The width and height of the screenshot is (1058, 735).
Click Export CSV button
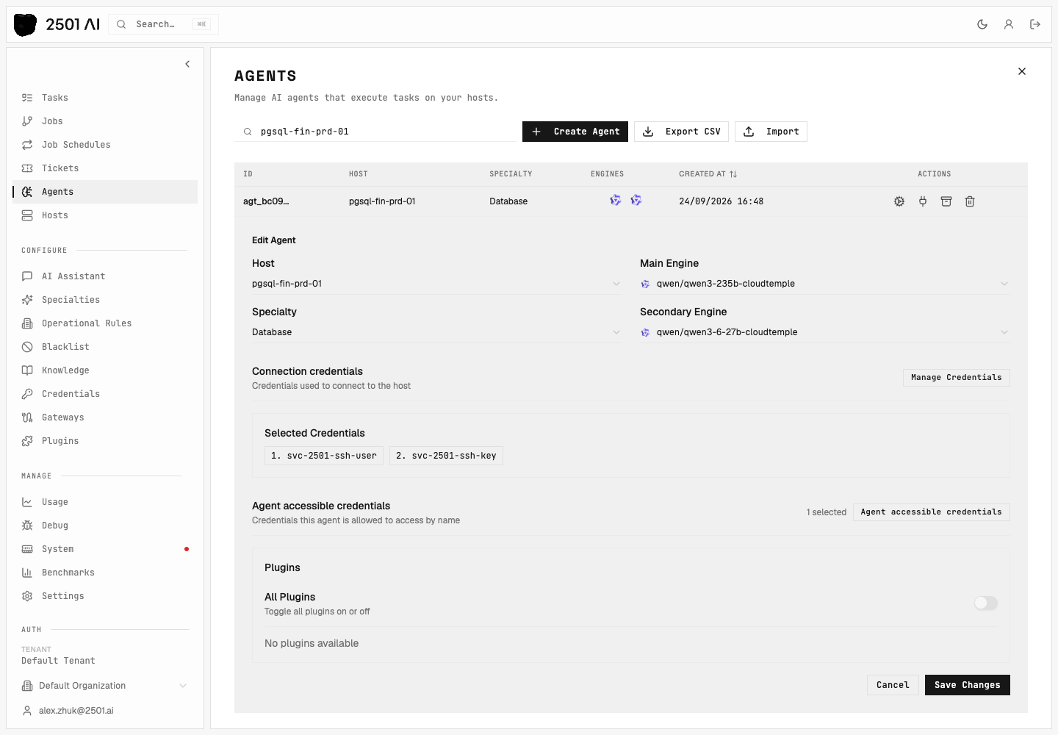pos(681,132)
